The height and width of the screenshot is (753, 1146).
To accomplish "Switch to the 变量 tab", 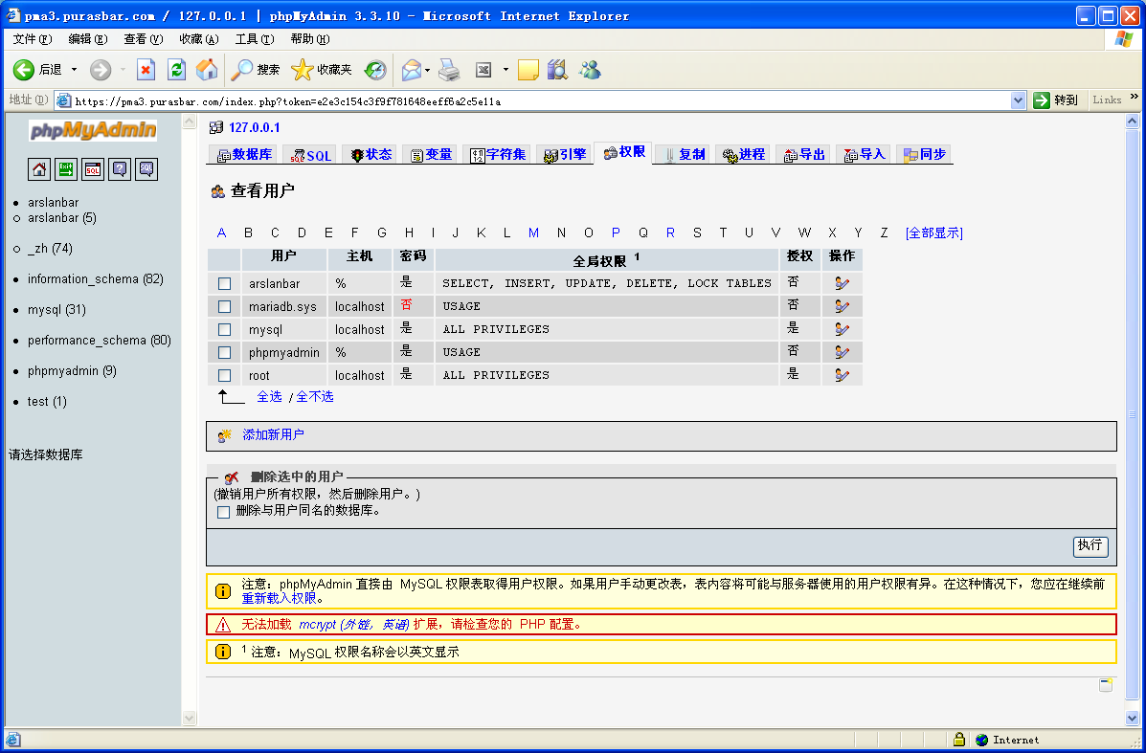I will click(x=431, y=154).
